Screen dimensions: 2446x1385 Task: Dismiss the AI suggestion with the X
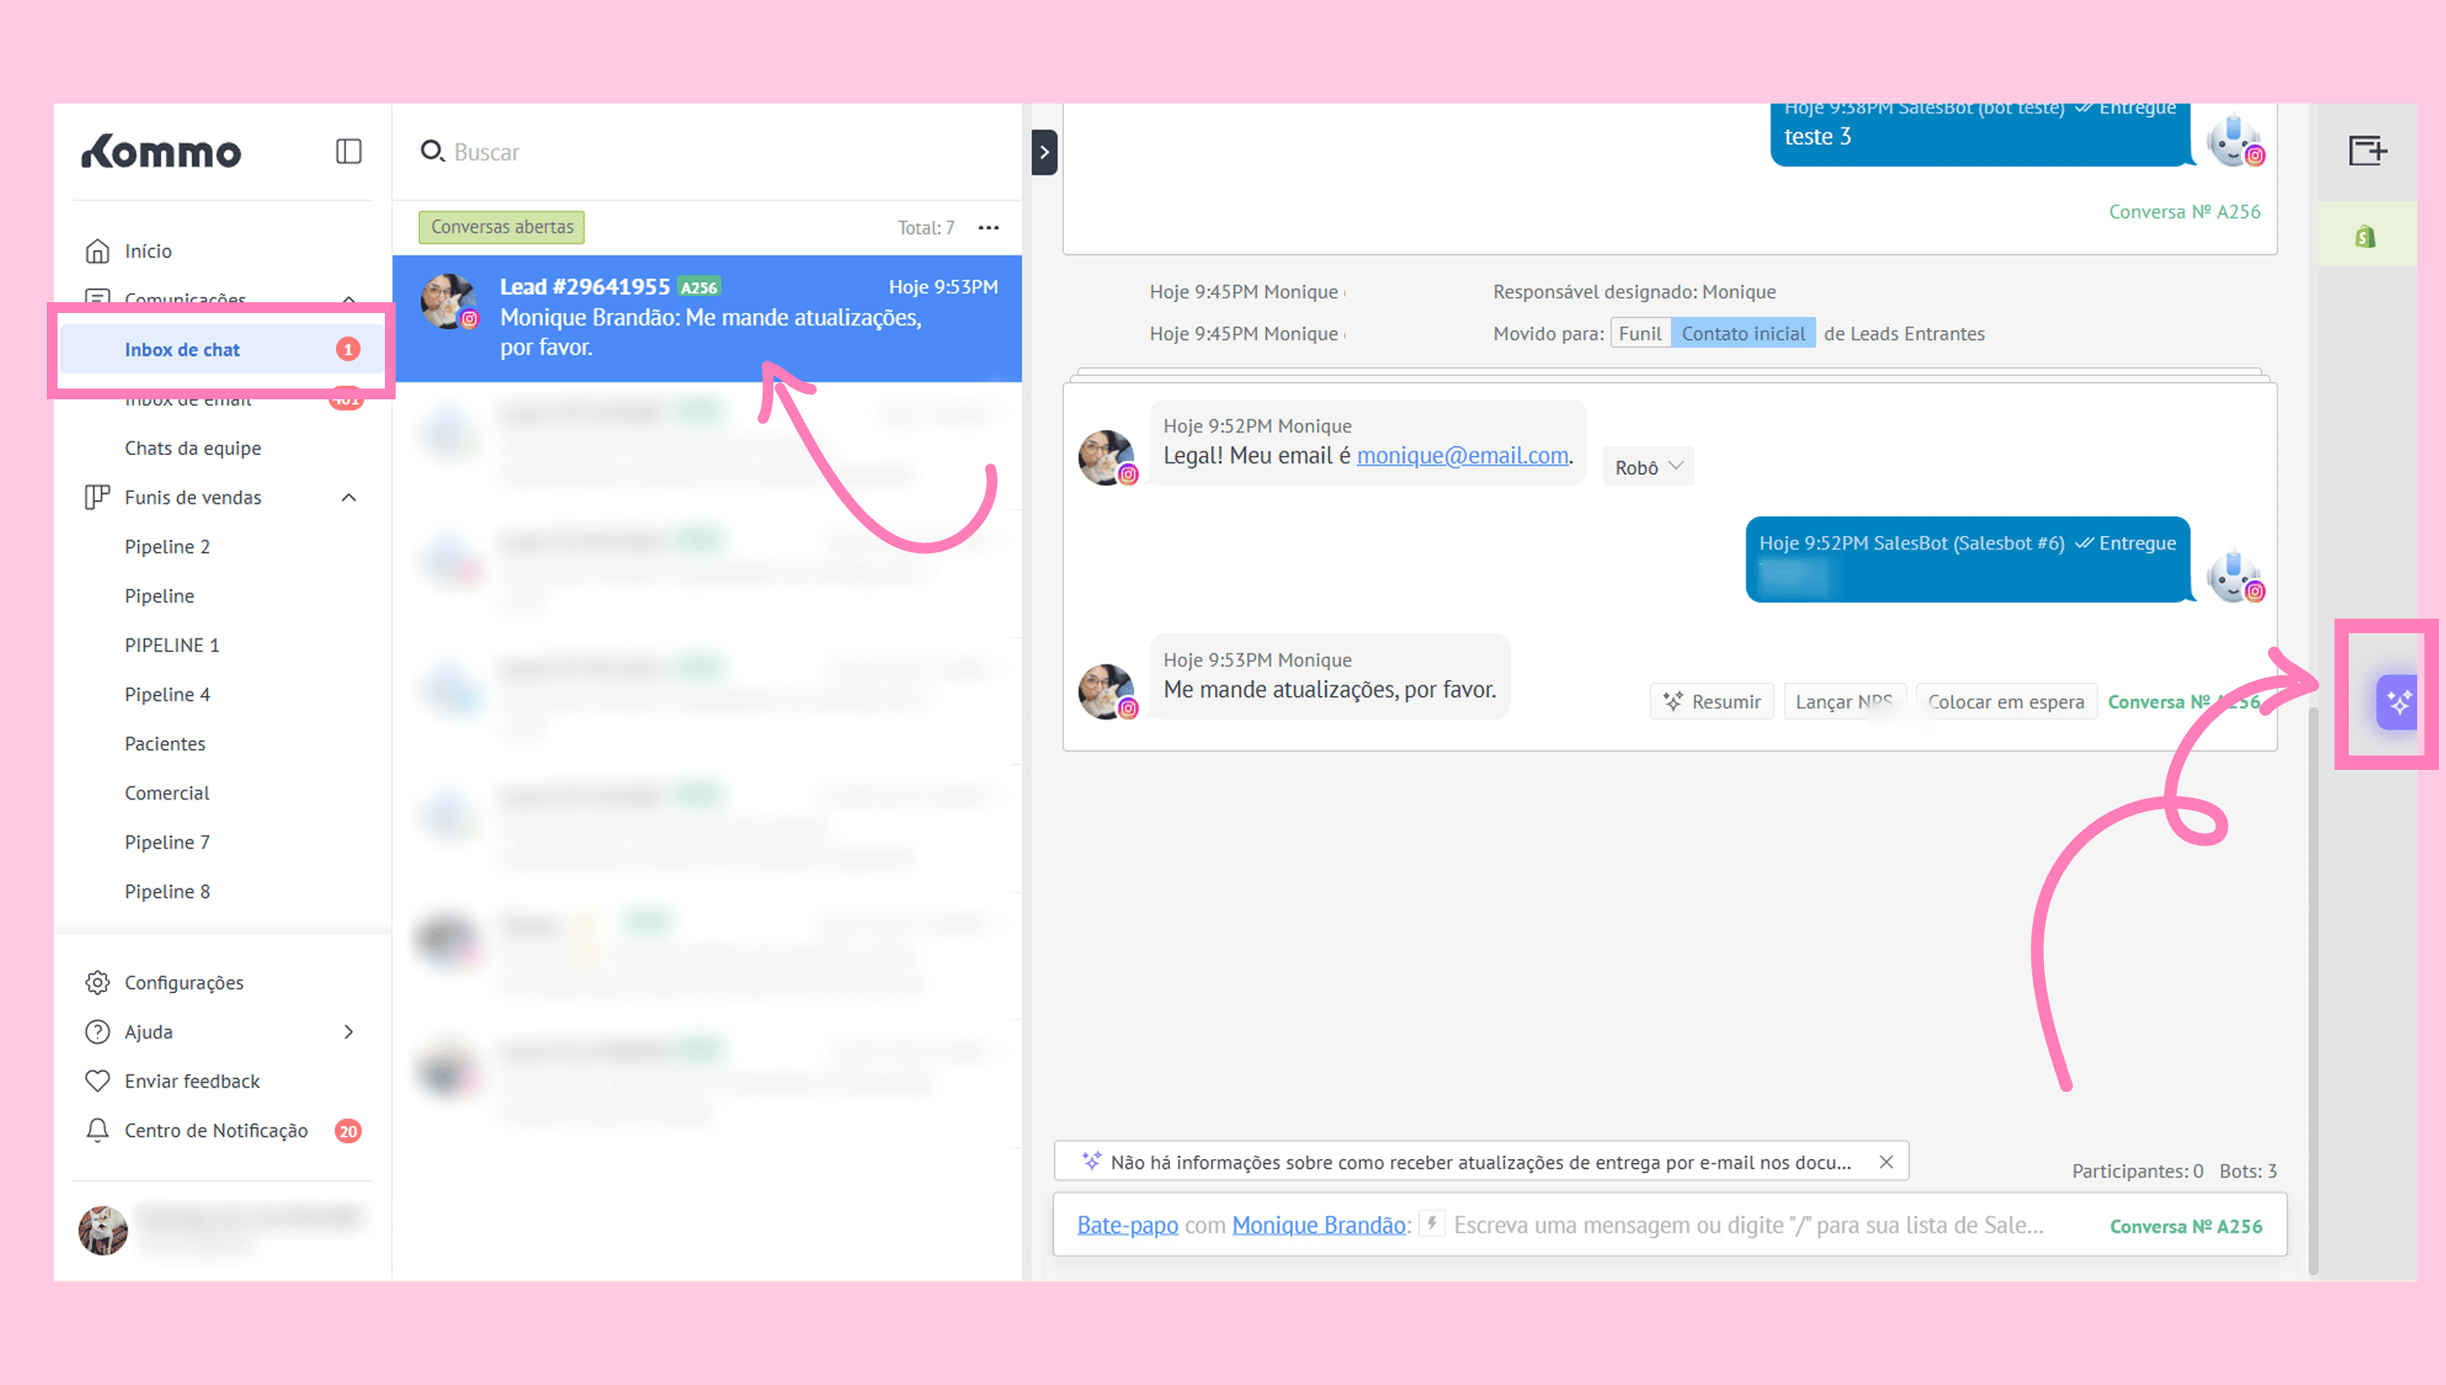pos(1886,1161)
